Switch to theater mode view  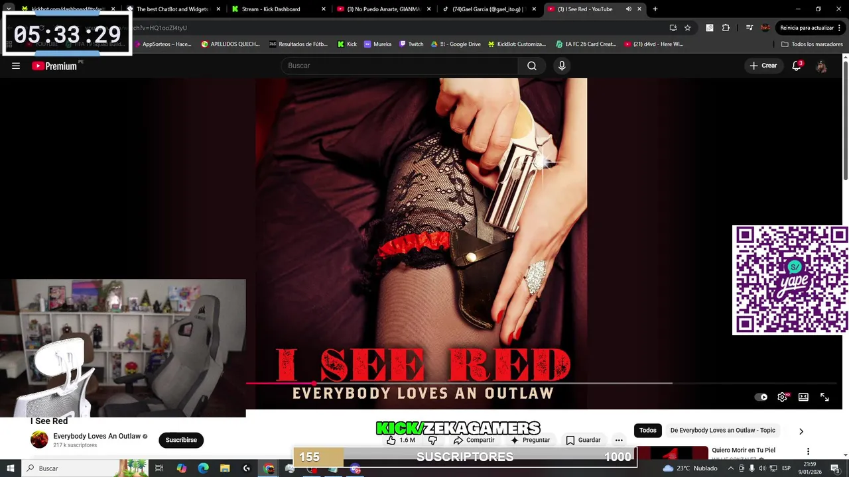tap(803, 397)
